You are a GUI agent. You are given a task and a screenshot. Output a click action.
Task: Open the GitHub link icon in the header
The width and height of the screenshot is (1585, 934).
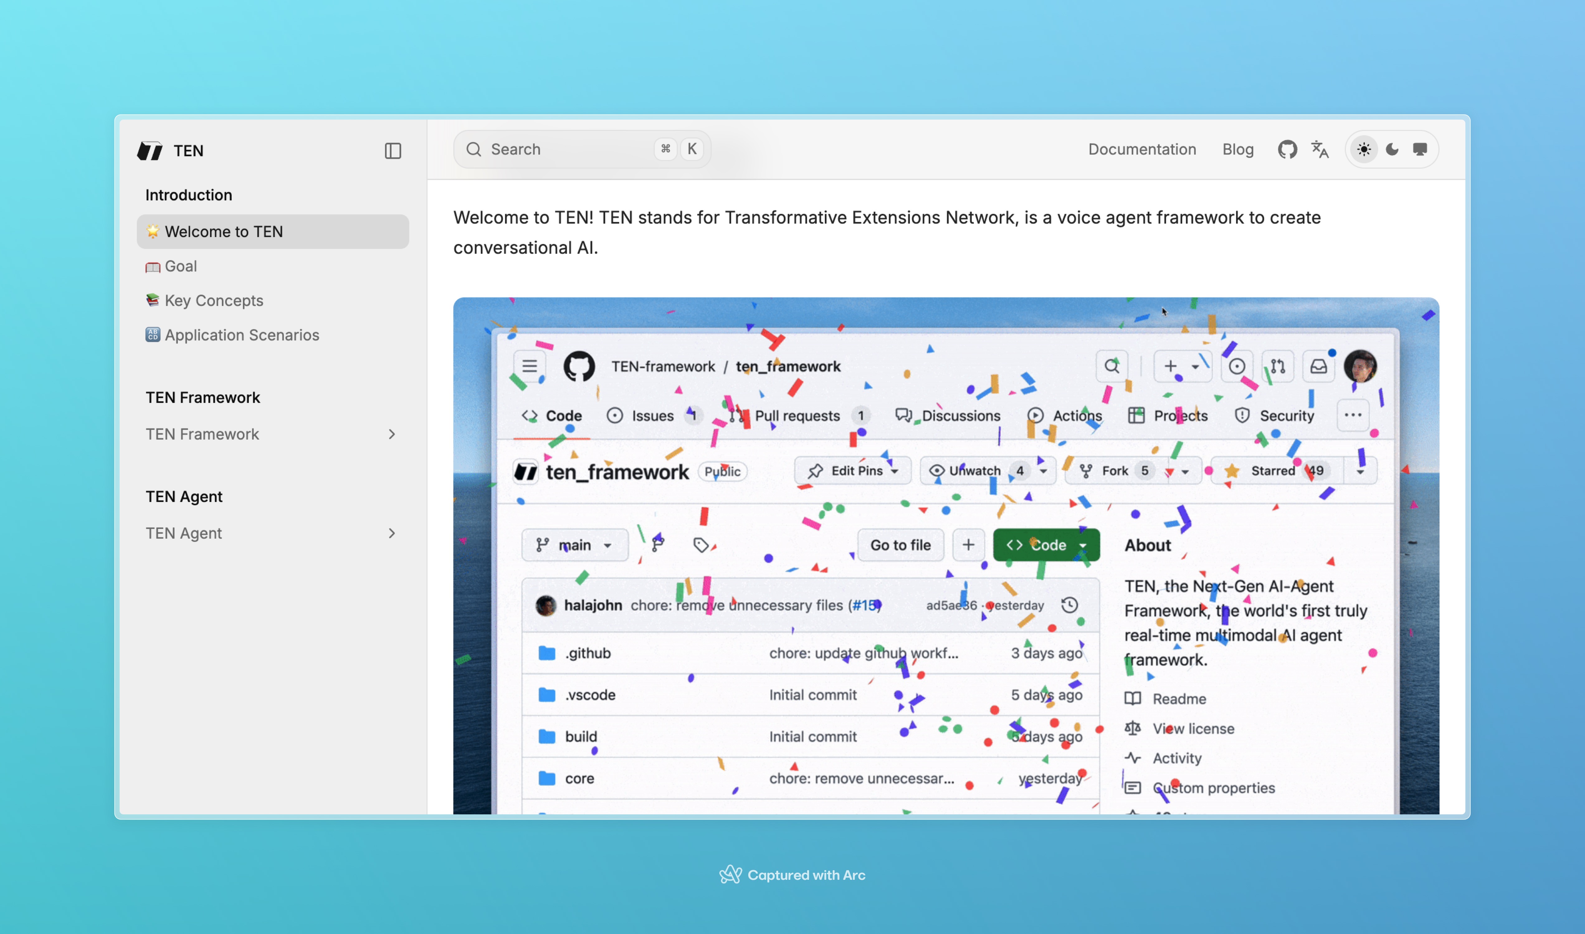click(x=1287, y=150)
